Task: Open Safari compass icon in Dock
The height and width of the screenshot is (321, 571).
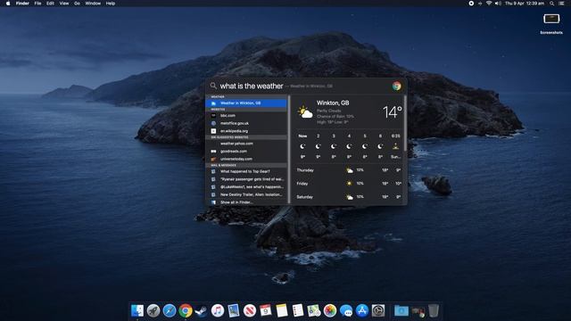Action: click(x=170, y=311)
